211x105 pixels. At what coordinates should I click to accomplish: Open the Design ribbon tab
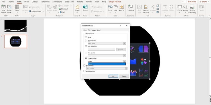pos(35,2)
